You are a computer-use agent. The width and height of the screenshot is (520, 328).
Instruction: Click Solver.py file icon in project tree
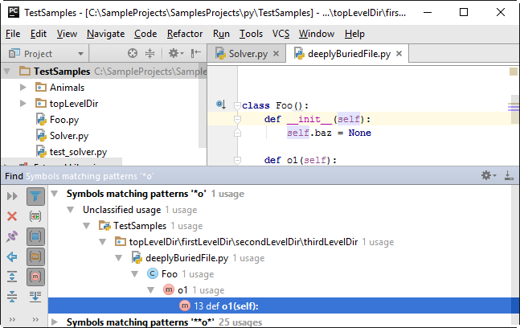pyautogui.click(x=41, y=136)
